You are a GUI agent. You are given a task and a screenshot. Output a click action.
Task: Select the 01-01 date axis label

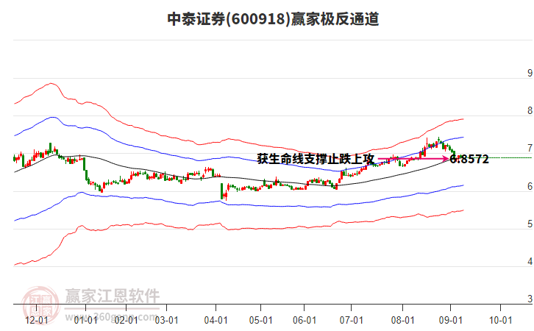pos(86,320)
